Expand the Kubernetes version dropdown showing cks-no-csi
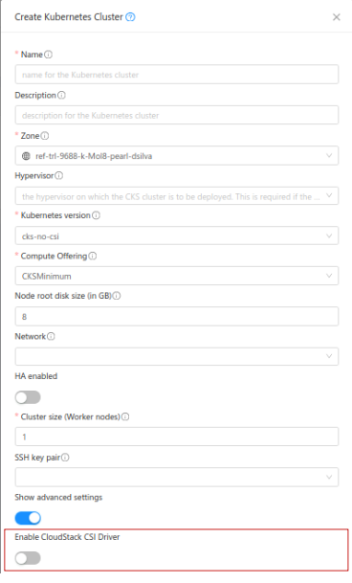The width and height of the screenshot is (352, 583). (x=177, y=235)
